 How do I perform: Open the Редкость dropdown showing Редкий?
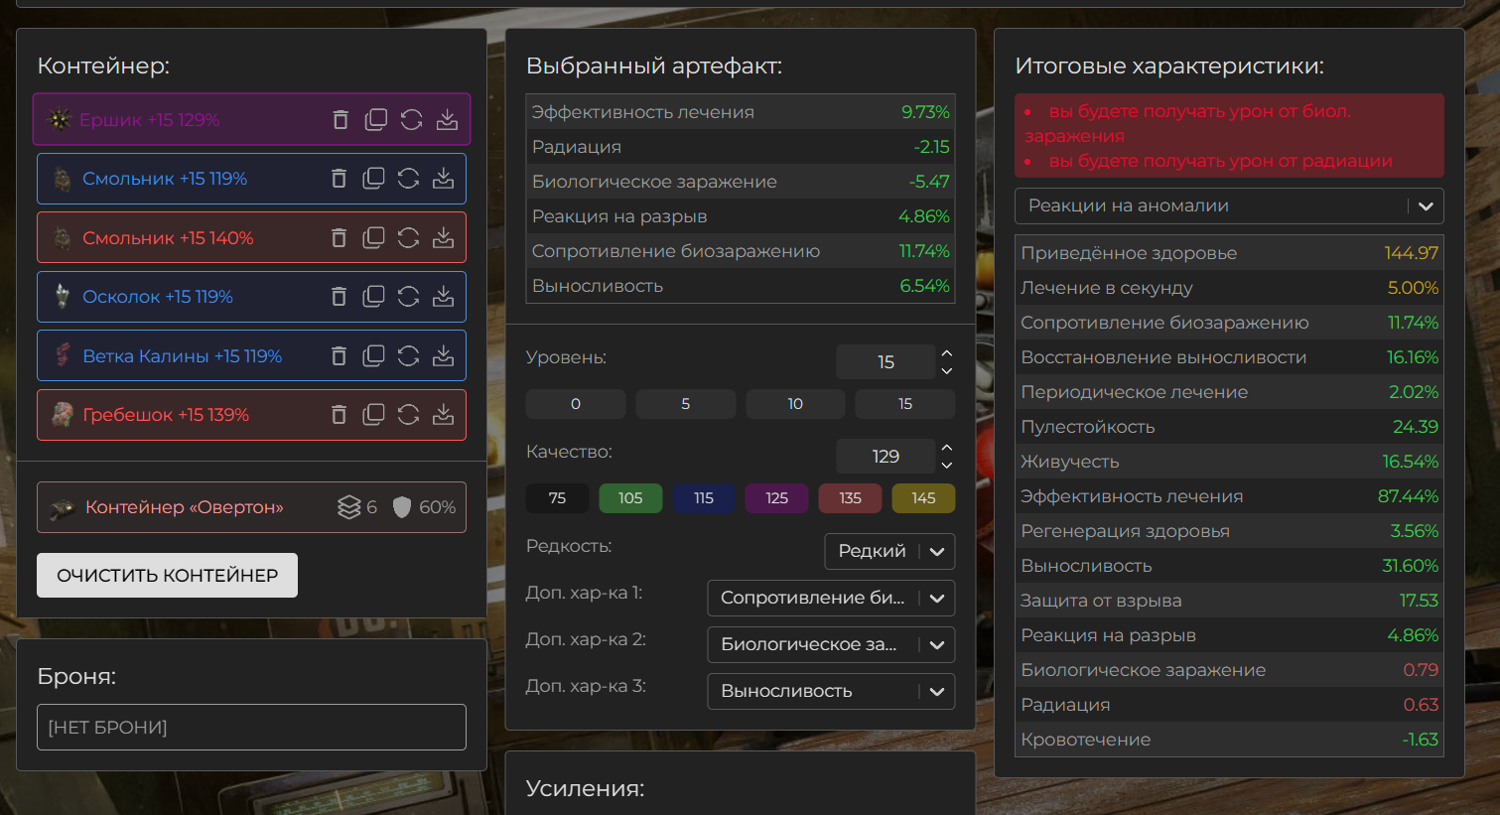pyautogui.click(x=889, y=551)
